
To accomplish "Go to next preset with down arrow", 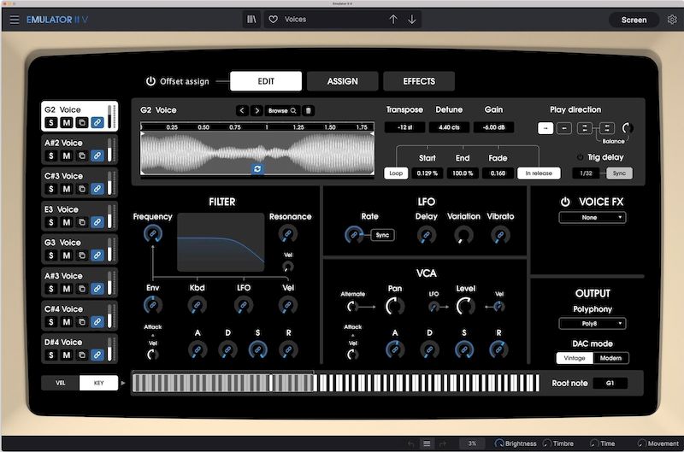I will 412,19.
